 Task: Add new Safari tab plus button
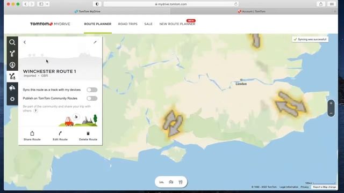tap(335, 11)
